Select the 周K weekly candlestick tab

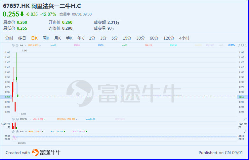coord(46,38)
